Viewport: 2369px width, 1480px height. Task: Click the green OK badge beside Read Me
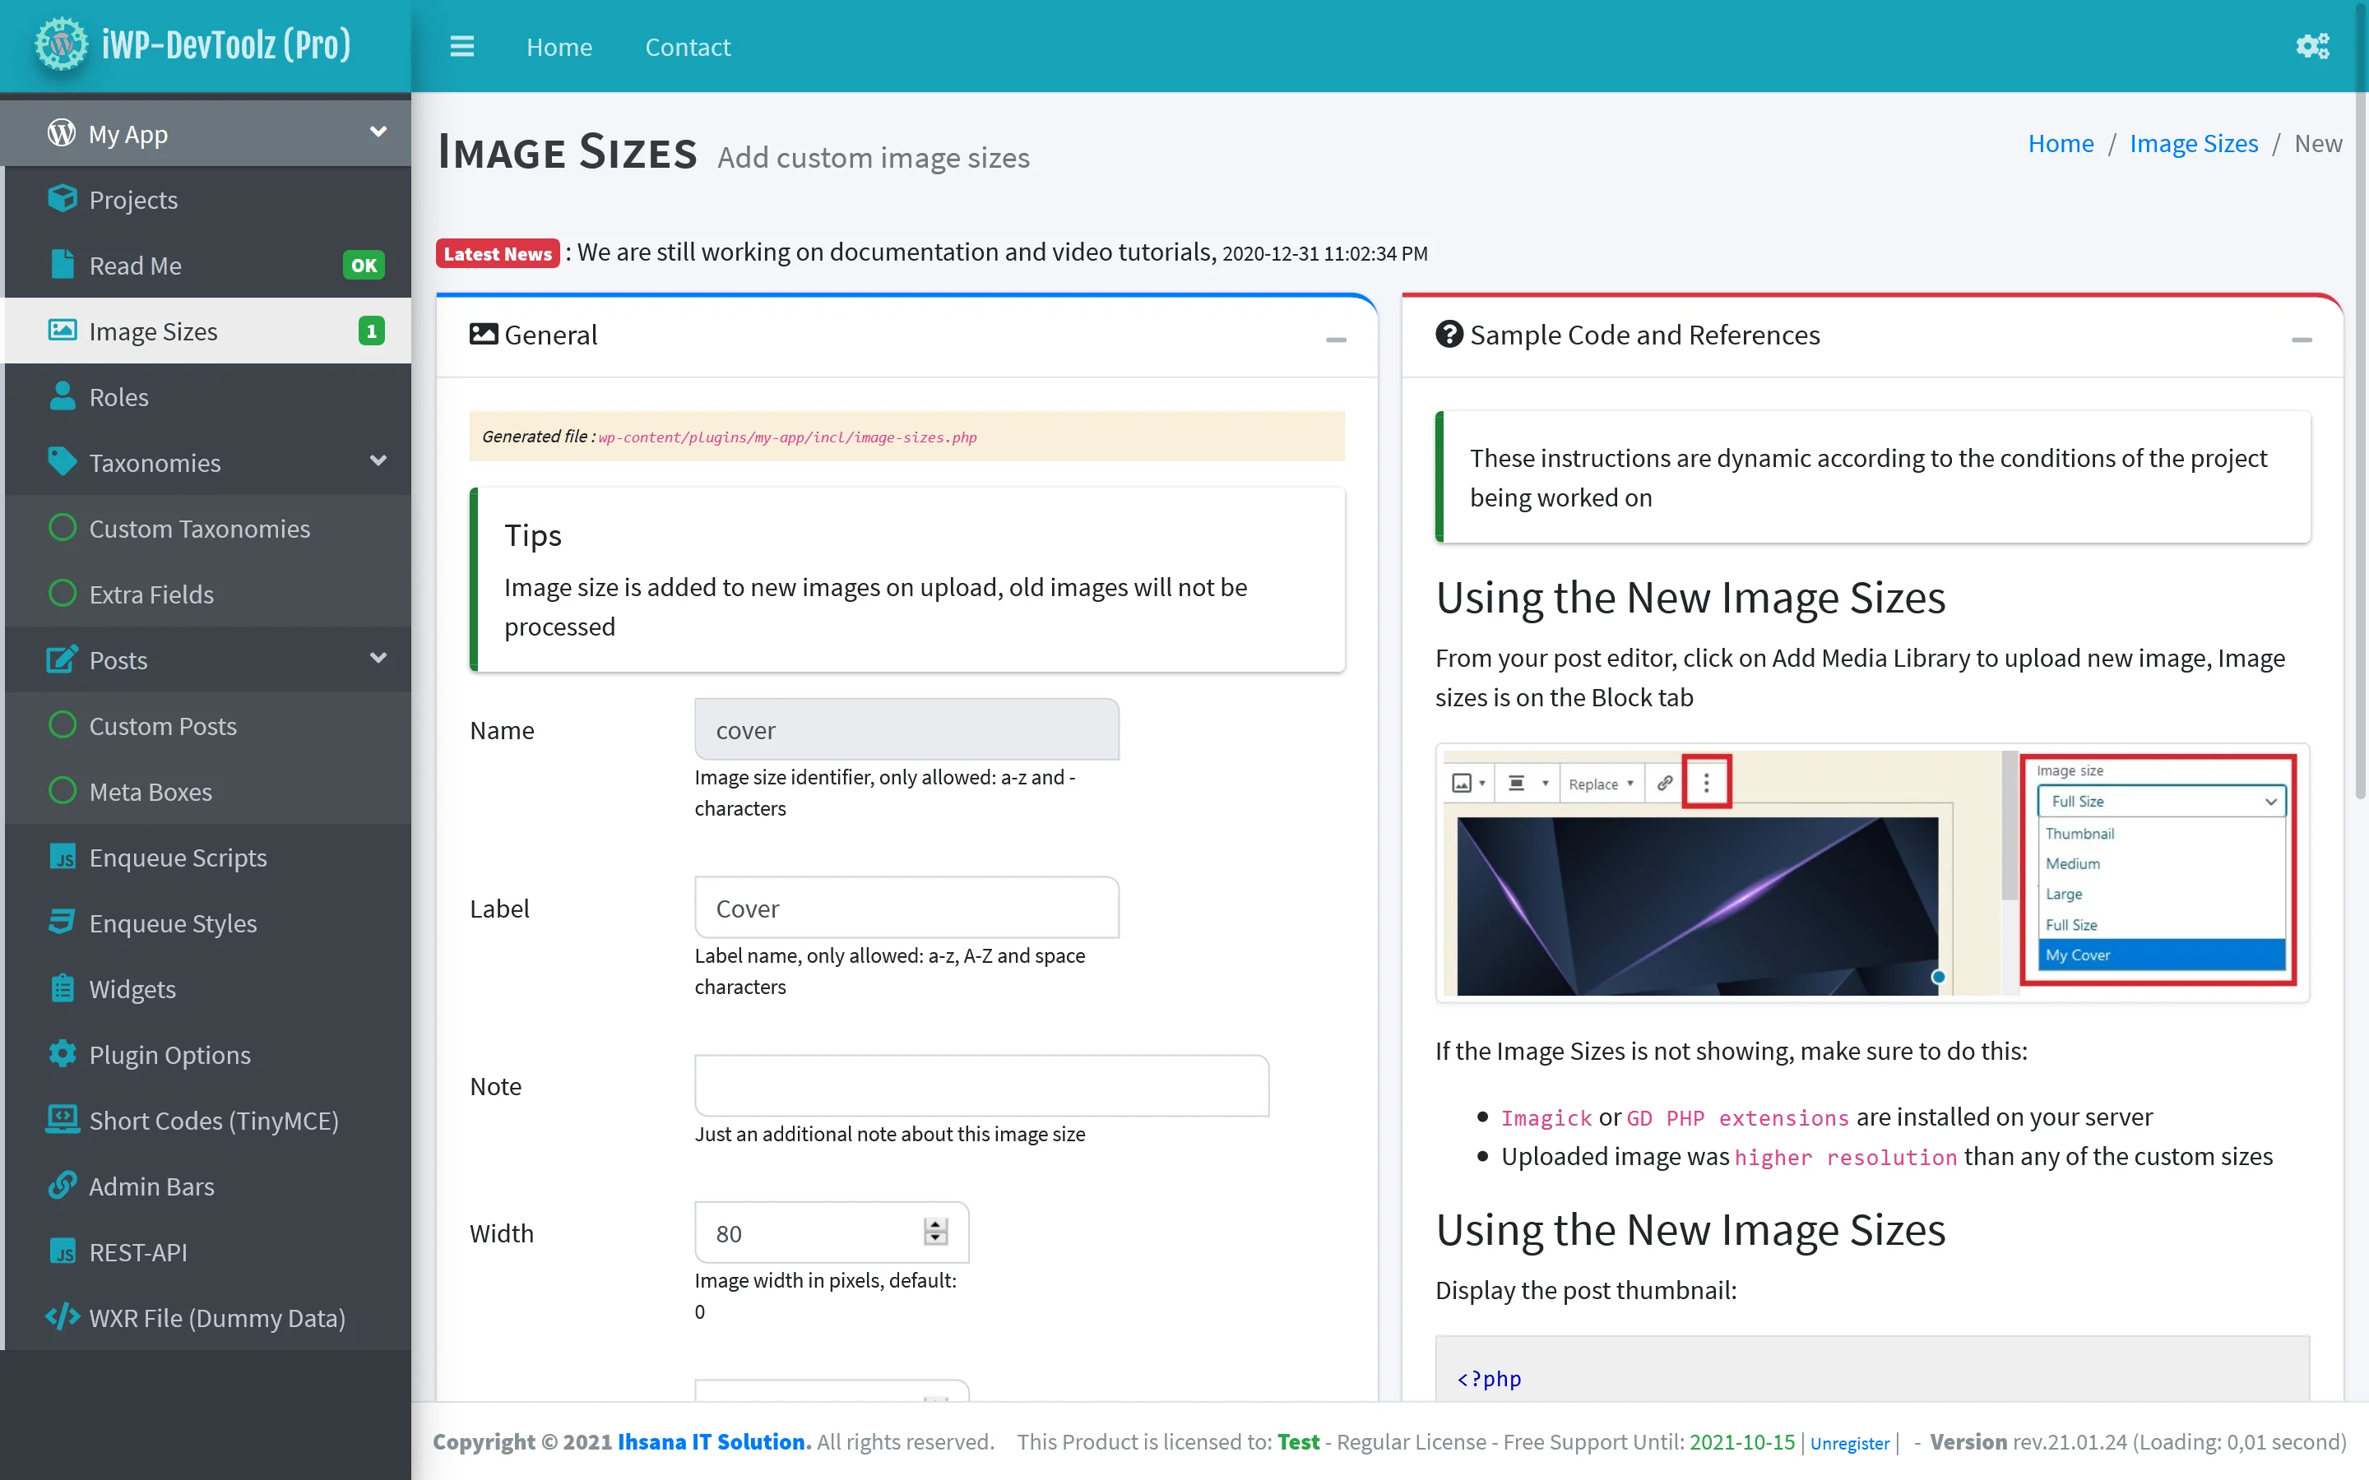click(x=364, y=266)
